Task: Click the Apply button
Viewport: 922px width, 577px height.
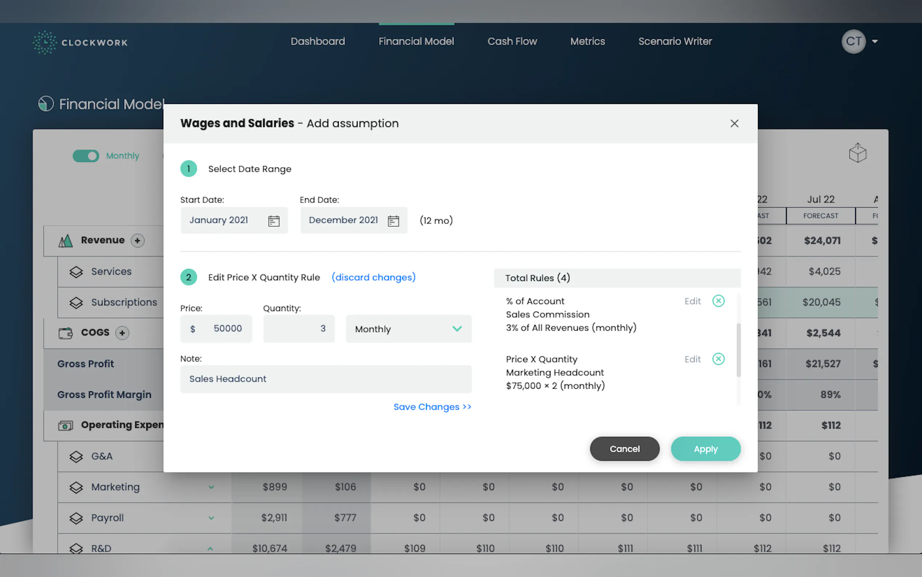Action: click(705, 449)
